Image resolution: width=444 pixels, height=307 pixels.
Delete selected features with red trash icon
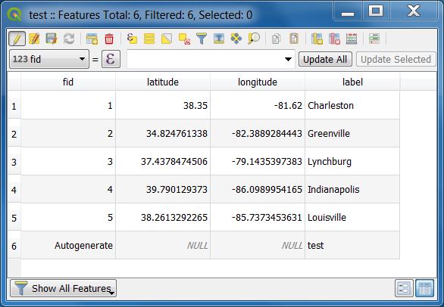(109, 39)
